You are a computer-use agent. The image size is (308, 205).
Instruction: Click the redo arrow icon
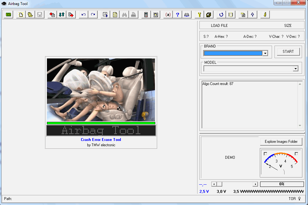[x=93, y=15]
